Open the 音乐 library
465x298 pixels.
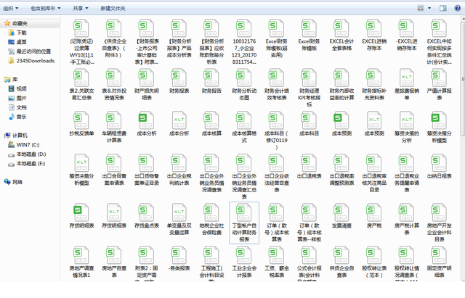[x=17, y=117]
